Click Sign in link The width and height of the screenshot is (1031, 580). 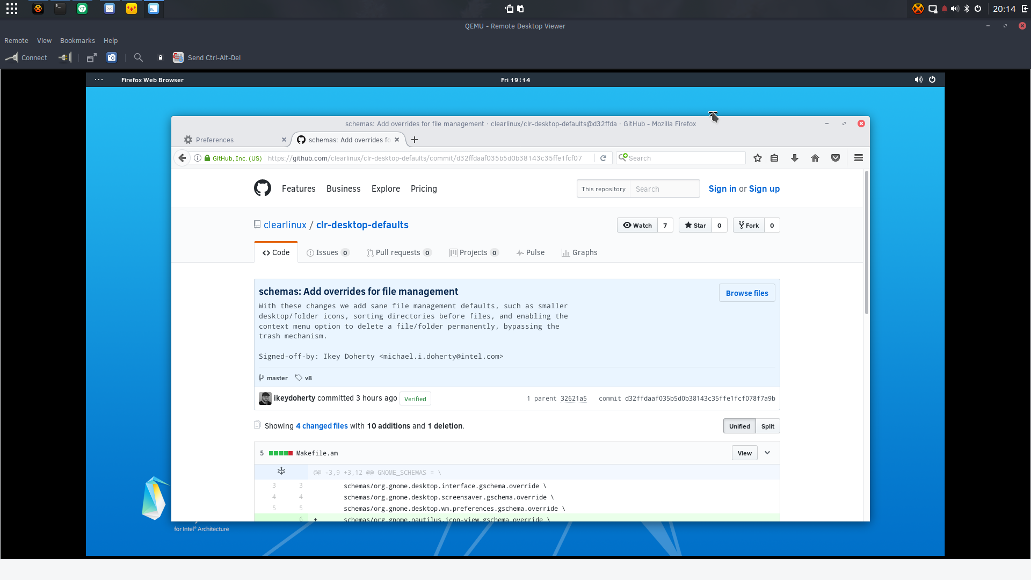(722, 189)
